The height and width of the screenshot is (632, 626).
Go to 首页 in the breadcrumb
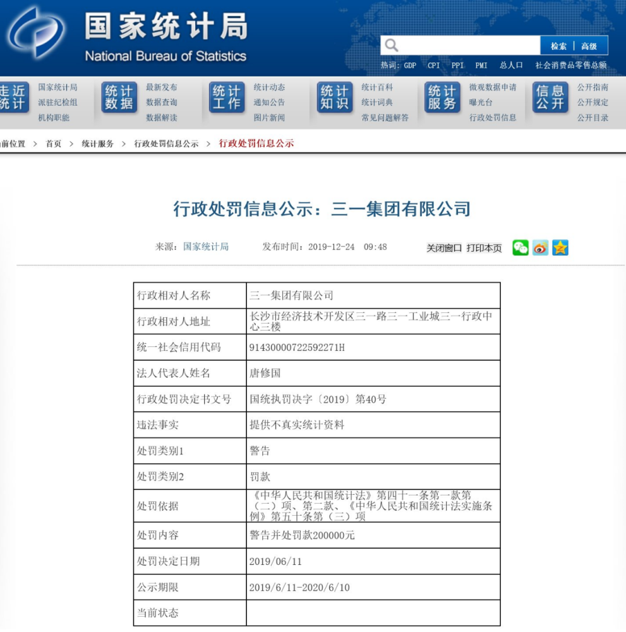click(54, 144)
